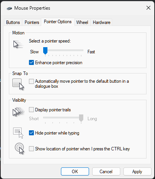Disable Enhance pointer precision checkbox
This screenshot has width=155, height=179.
click(31, 63)
